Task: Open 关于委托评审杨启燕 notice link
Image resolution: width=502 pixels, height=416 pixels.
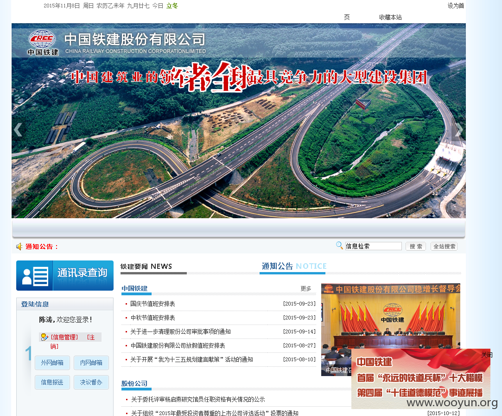Action: point(198,400)
